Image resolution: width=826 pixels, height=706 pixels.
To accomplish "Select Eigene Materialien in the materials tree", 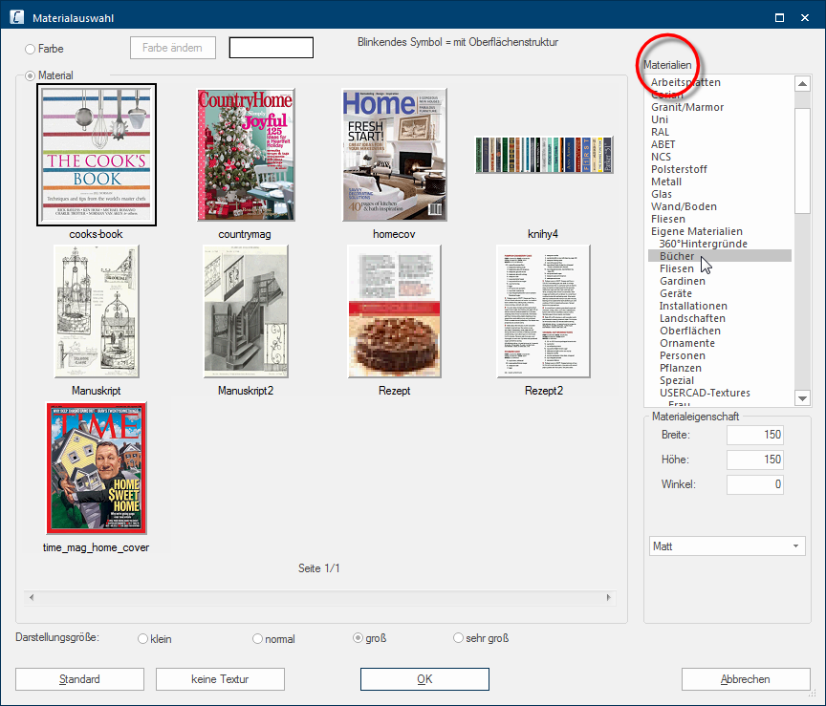I will click(696, 231).
